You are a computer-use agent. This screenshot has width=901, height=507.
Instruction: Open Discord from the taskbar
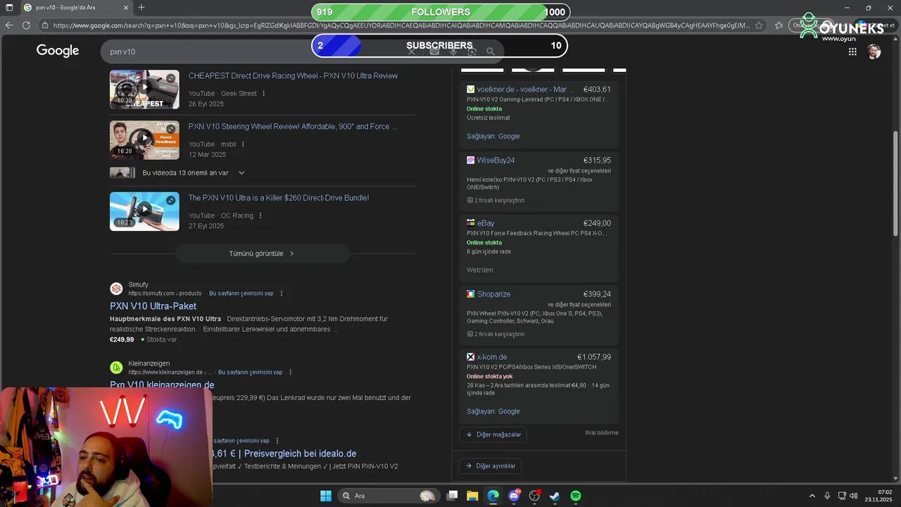(515, 496)
